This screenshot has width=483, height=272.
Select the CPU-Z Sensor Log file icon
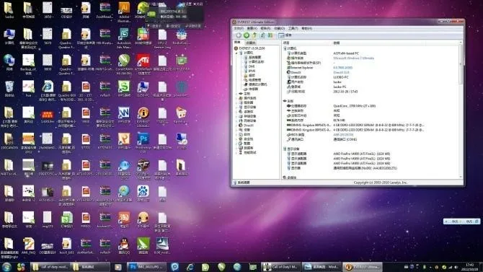click(162, 38)
